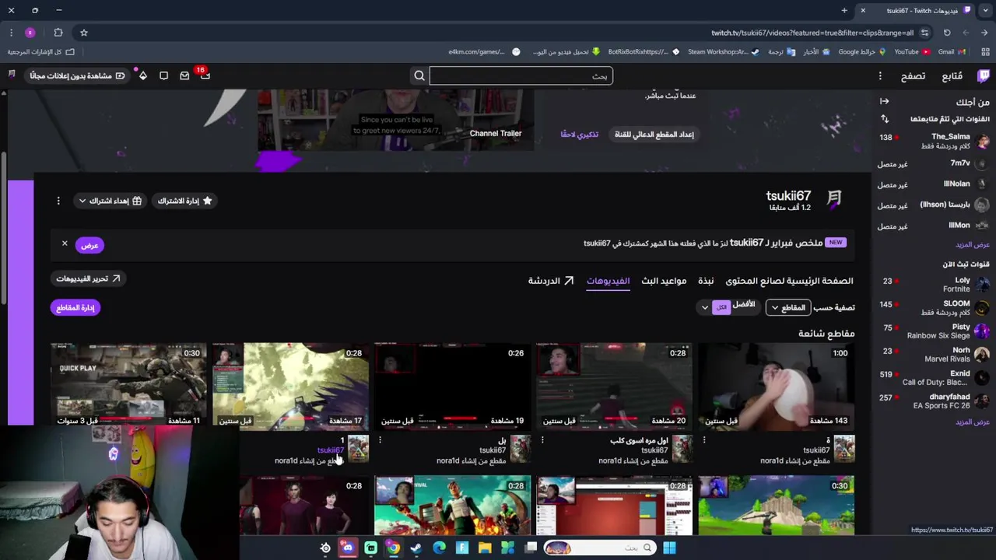This screenshot has height=560, width=996.
Task: Open the 0:30 clip thumbnail with 11 views
Action: point(128,386)
